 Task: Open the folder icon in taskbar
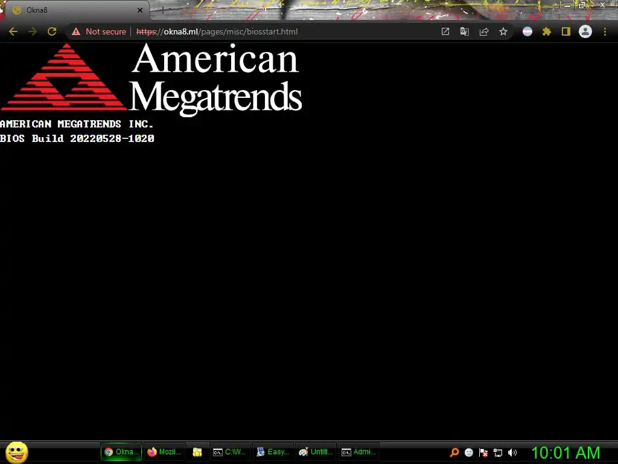pos(197,452)
